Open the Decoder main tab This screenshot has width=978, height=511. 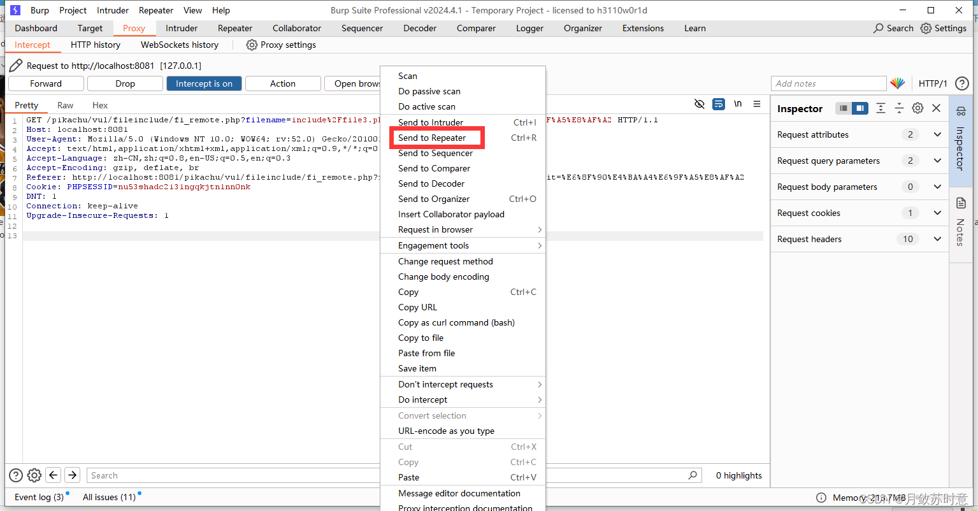pos(420,28)
